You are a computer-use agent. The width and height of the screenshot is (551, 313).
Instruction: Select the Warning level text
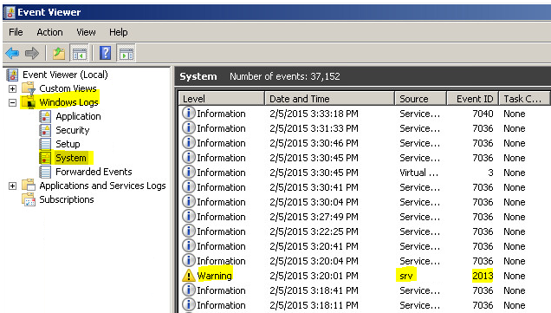click(214, 276)
